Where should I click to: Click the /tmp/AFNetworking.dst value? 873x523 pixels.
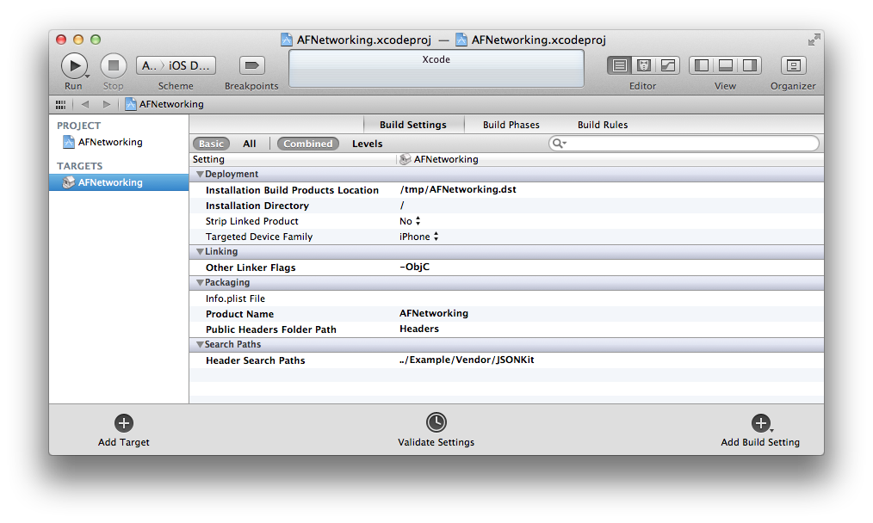point(458,189)
